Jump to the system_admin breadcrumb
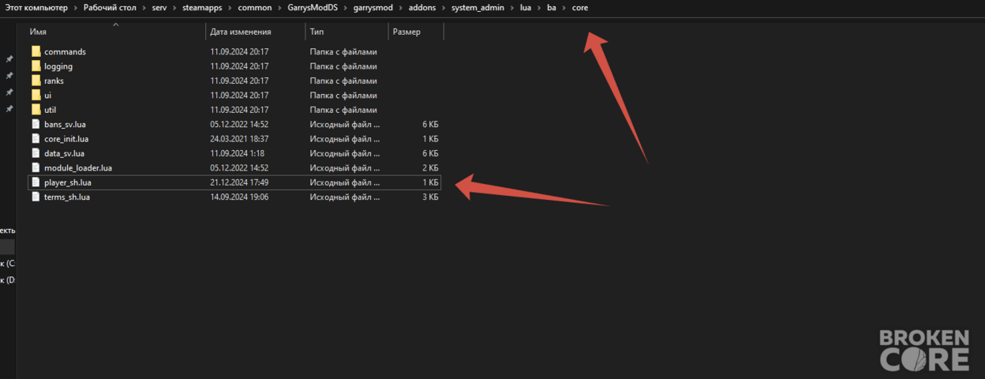The image size is (985, 379). coord(478,8)
